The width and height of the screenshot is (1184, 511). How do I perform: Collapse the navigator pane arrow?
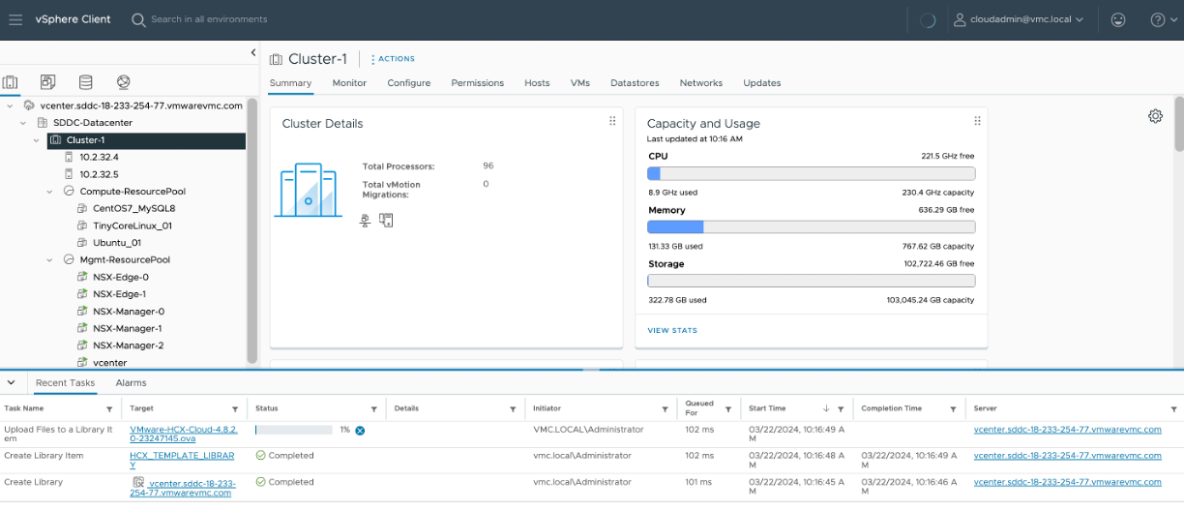click(x=252, y=52)
